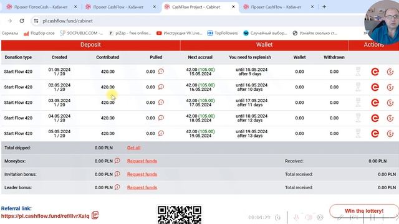This screenshot has width=399, height=224.
Task: Go forward using the browser arrow button
Action: pyautogui.click(x=10, y=21)
